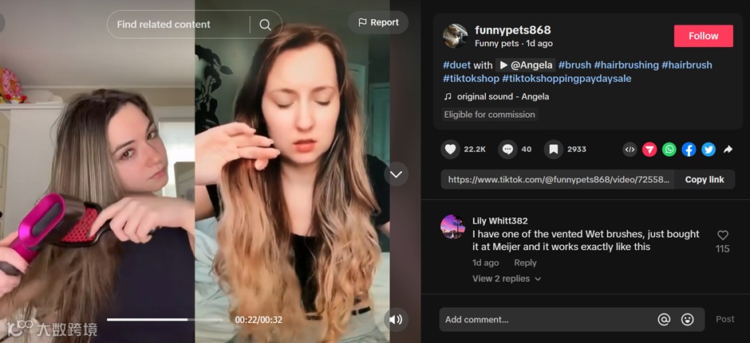Mute the video sound
750x343 pixels.
396,320
